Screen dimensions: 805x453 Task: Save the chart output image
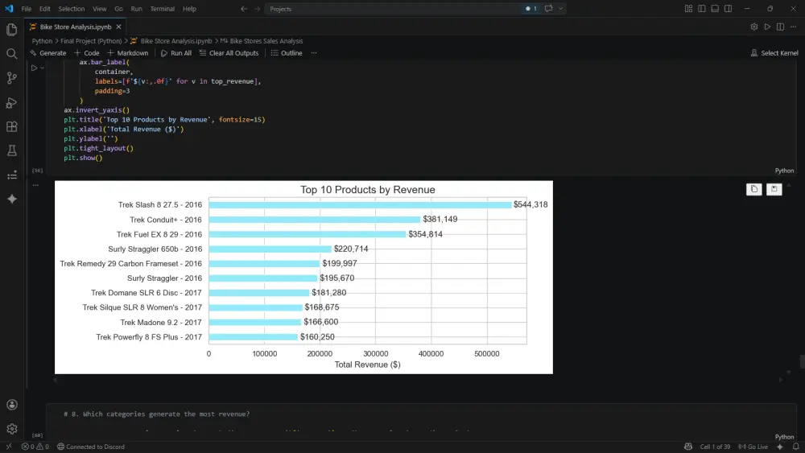coord(774,189)
